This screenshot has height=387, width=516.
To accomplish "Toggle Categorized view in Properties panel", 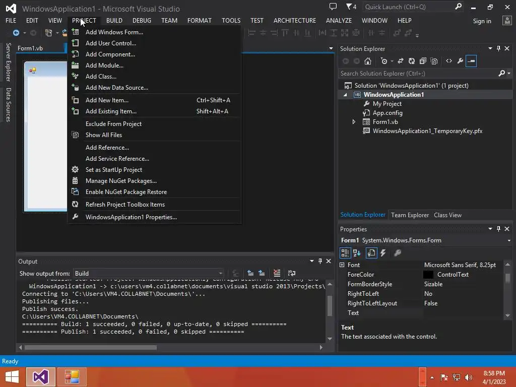I will pos(345,253).
